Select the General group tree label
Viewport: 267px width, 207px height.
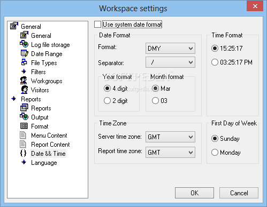pos(31,27)
